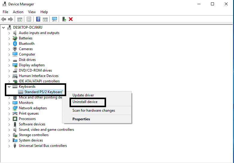Click the blue Help question-mark toolbar icon
Screen dimensions: 234x163
[x=38, y=19]
